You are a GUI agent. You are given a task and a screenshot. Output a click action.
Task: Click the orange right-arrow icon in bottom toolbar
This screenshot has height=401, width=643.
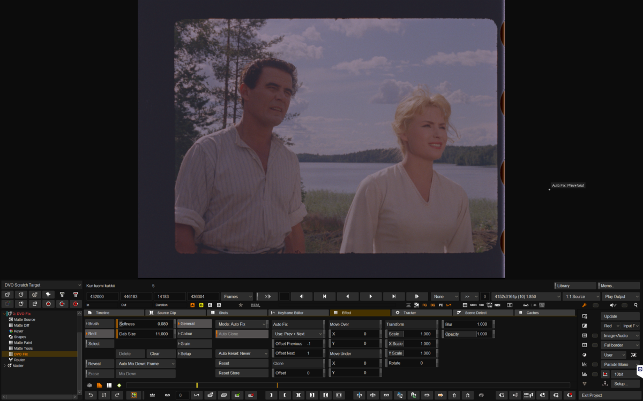tap(440, 395)
